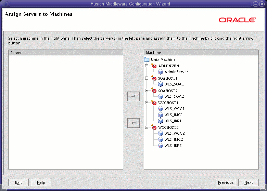Image resolution: width=267 pixels, height=191 pixels.
Task: Click the SOAHOST2 machine icon
Action: click(x=154, y=91)
